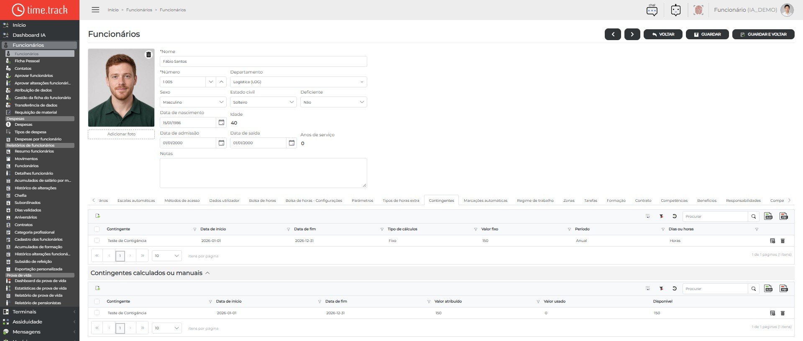Edit the Teste de Contigência row in Contingentes grid
Image resolution: width=803 pixels, height=341 pixels.
coord(772,241)
